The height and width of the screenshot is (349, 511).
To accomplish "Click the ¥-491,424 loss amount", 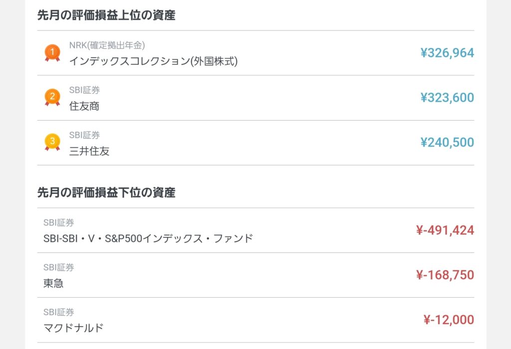I will 445,230.
